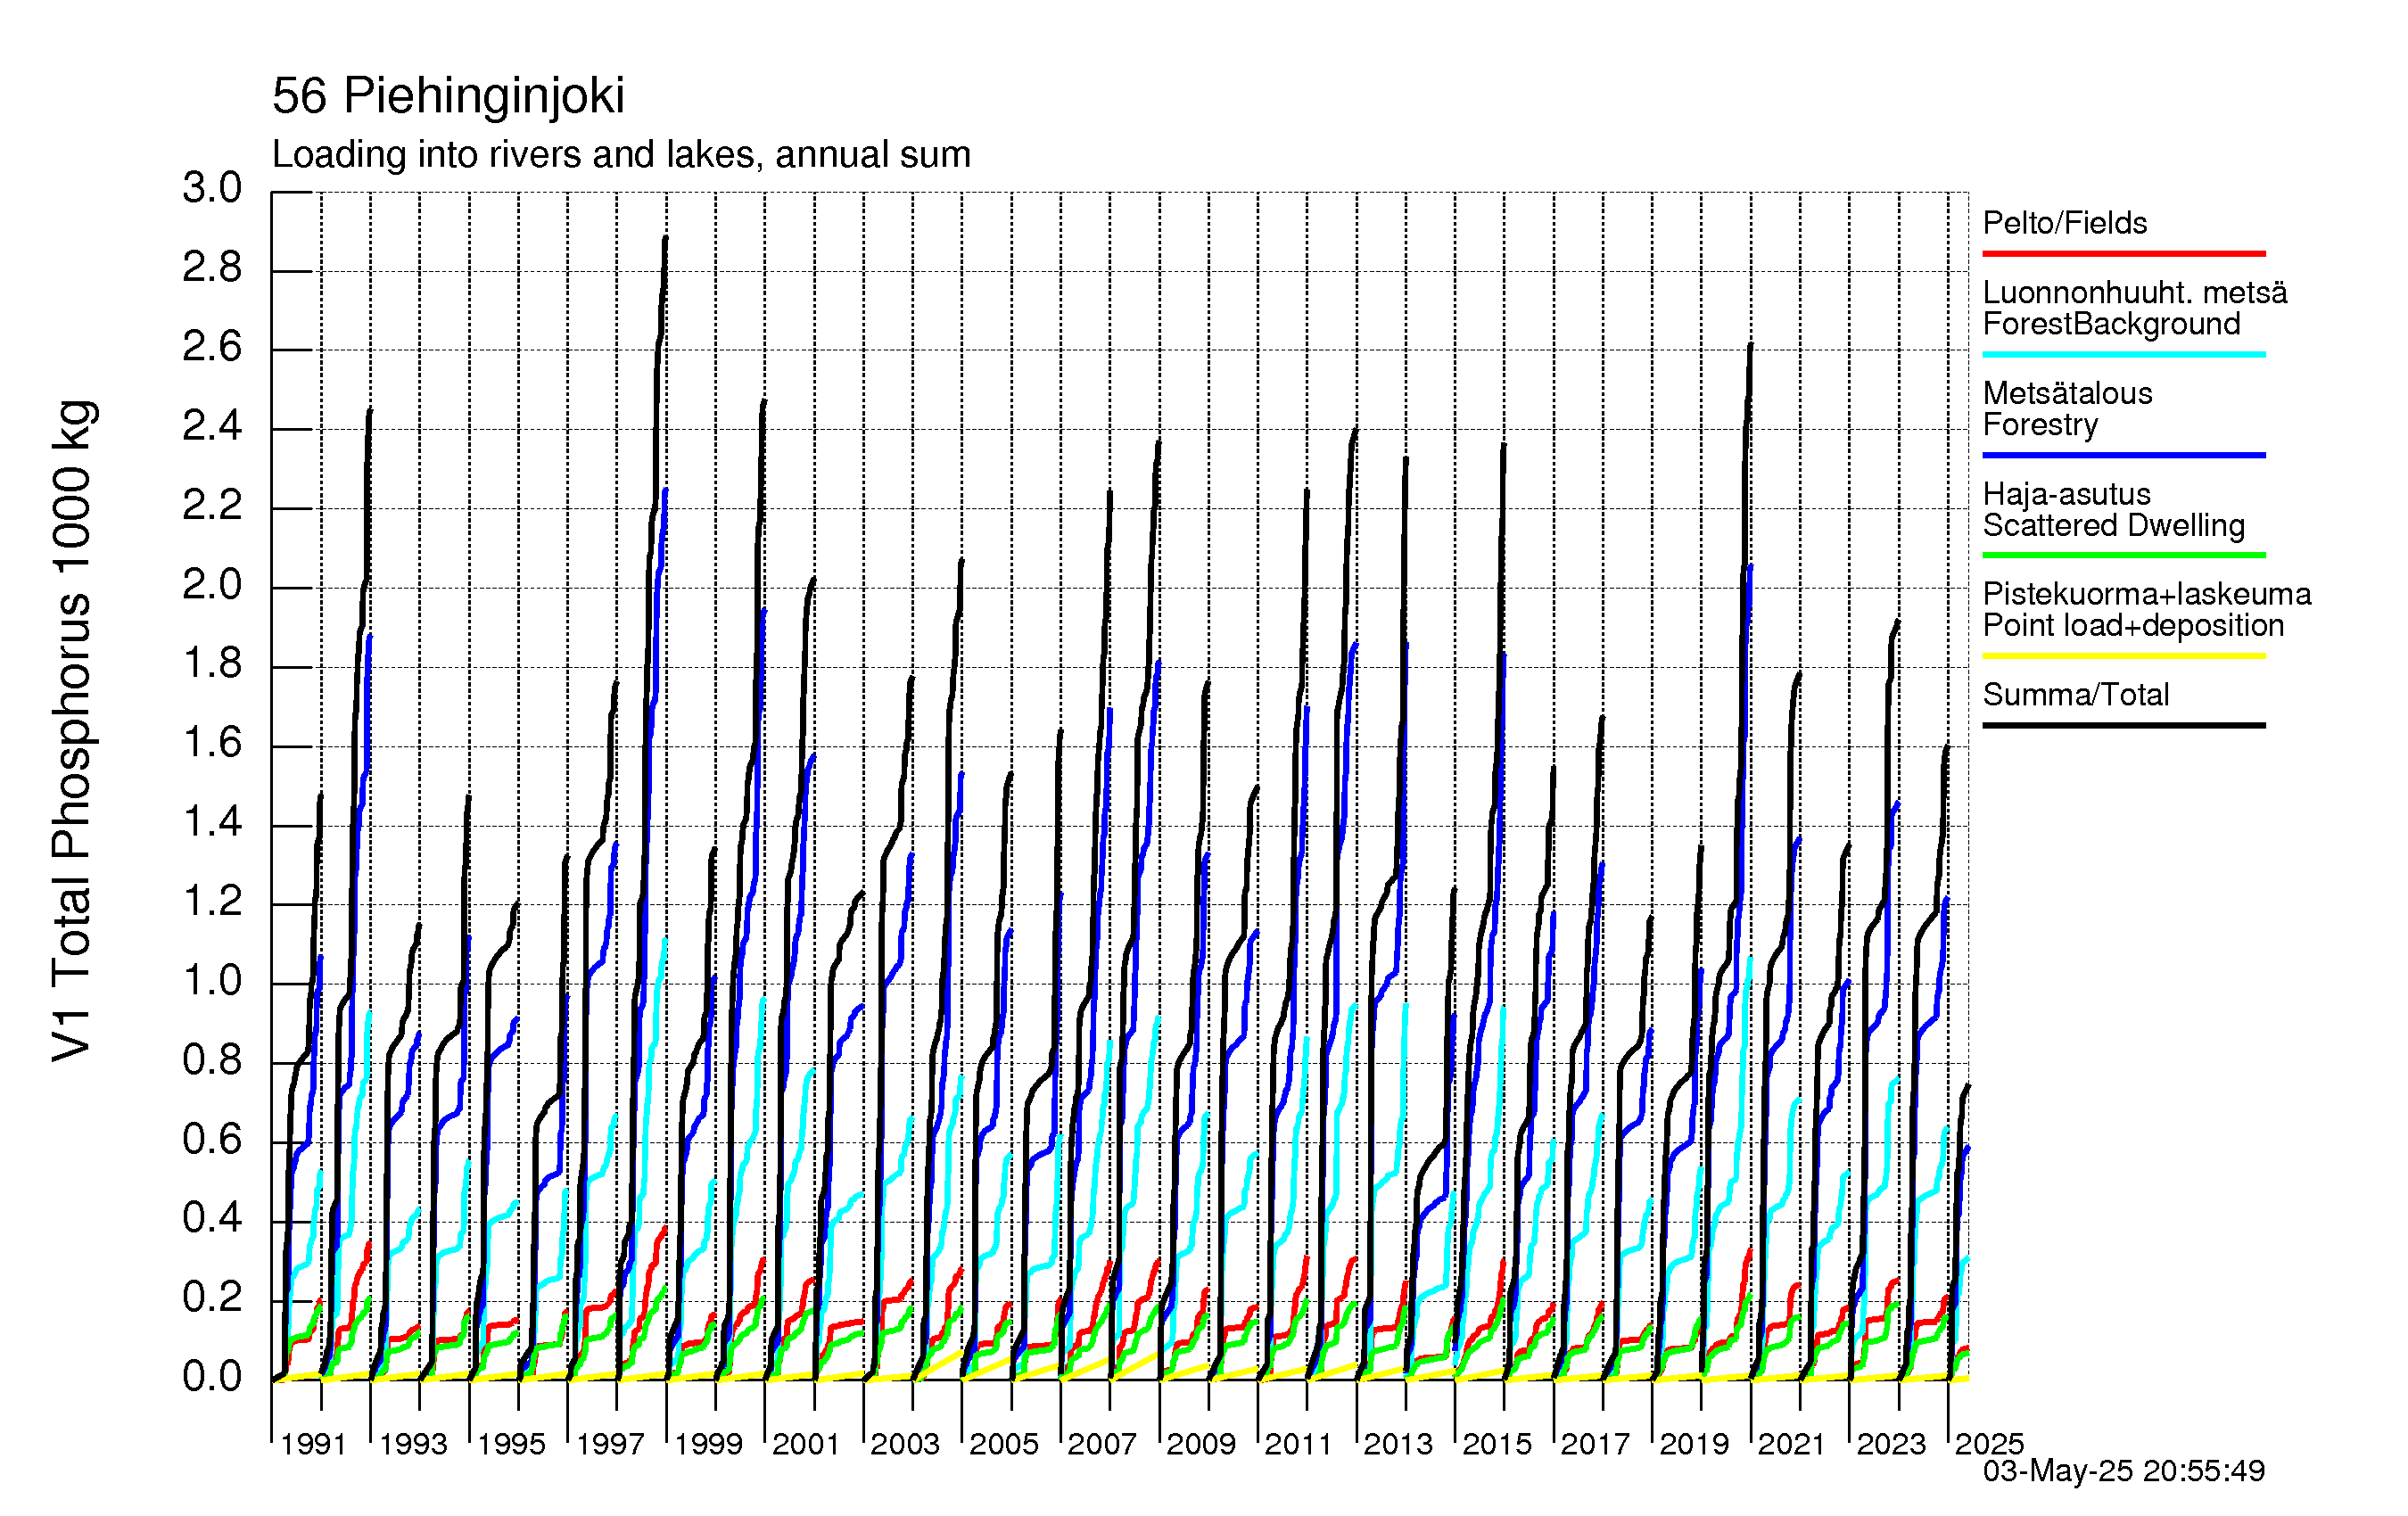Click the blue Forestry legend line
This screenshot has height=1516, width=2408.
point(2123,455)
